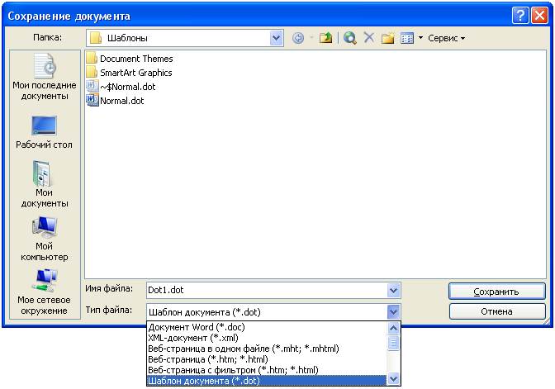The image size is (555, 389).
Task: Choose Веб-страница в одном файле option
Action: (x=267, y=349)
